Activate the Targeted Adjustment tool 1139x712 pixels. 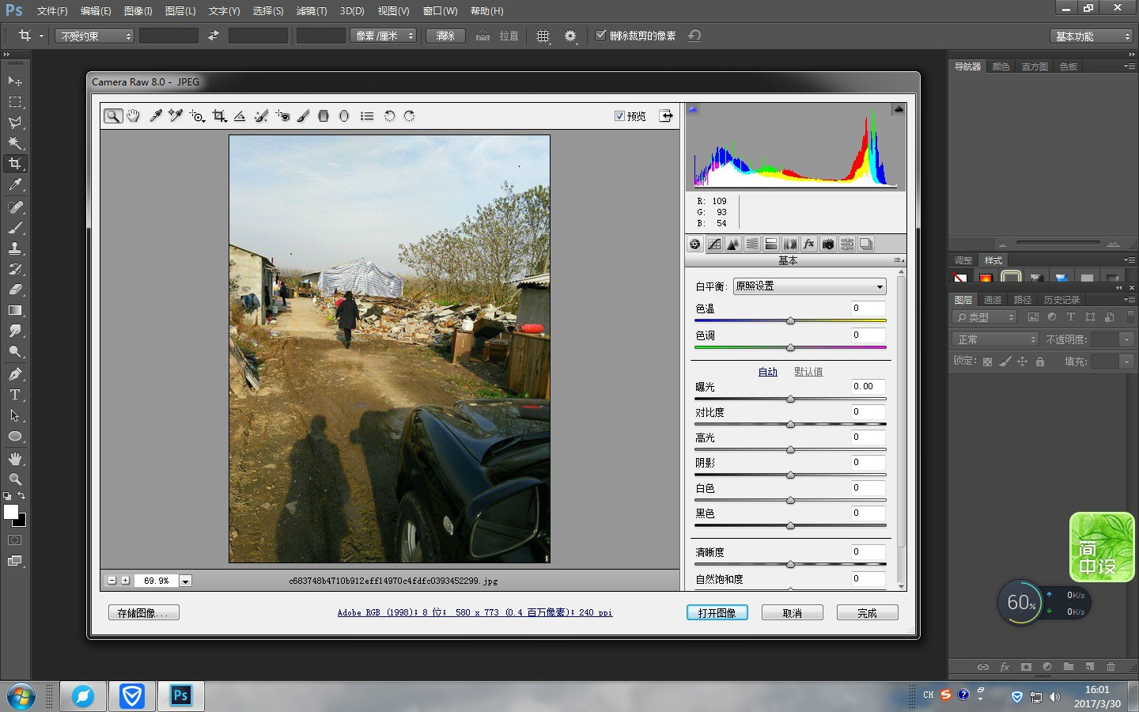click(x=198, y=116)
